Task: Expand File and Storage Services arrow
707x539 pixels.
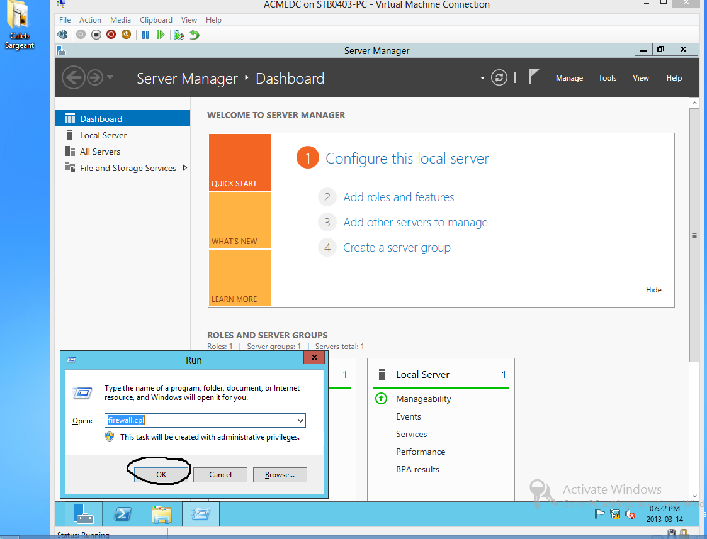Action: click(x=185, y=168)
